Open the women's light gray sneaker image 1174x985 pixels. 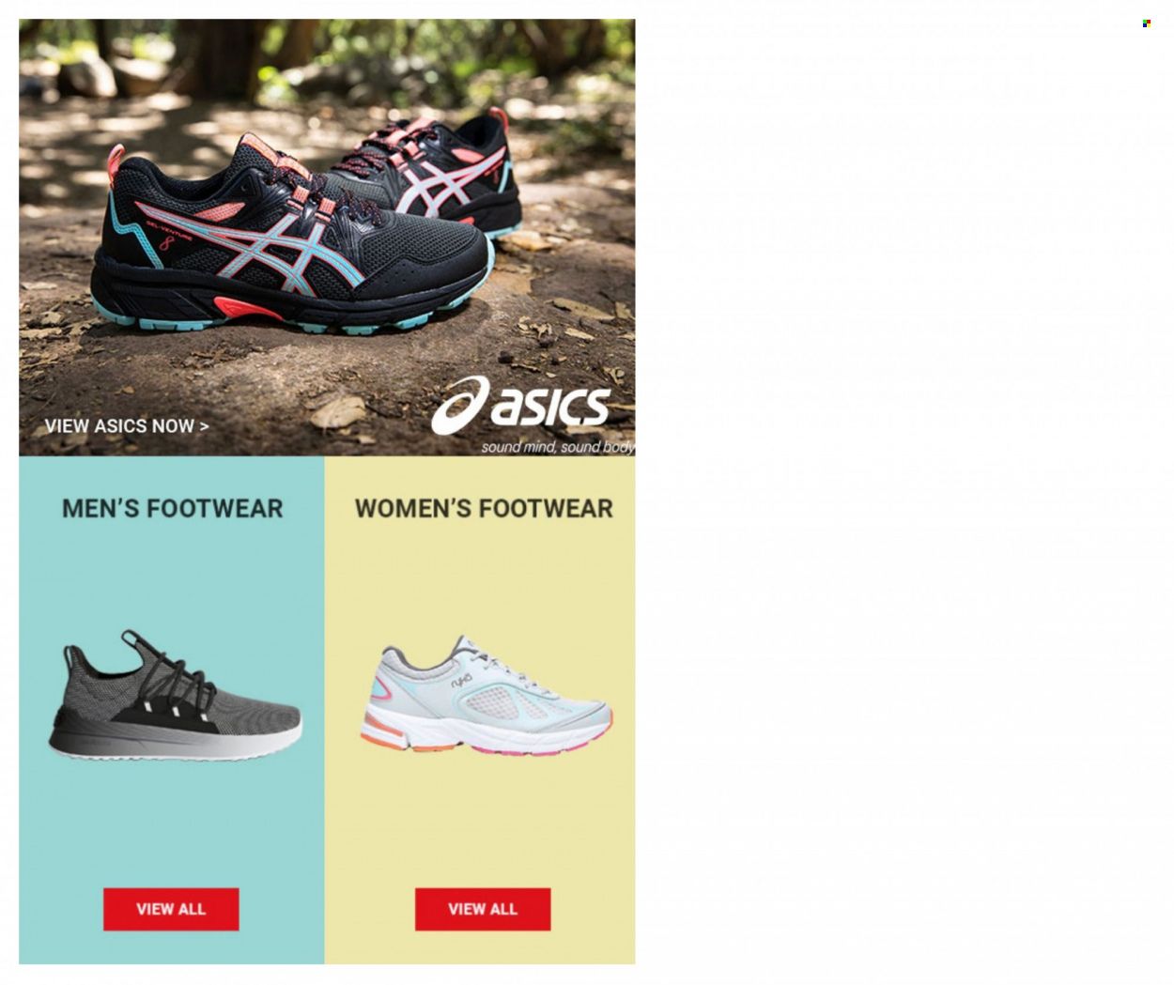pos(486,696)
